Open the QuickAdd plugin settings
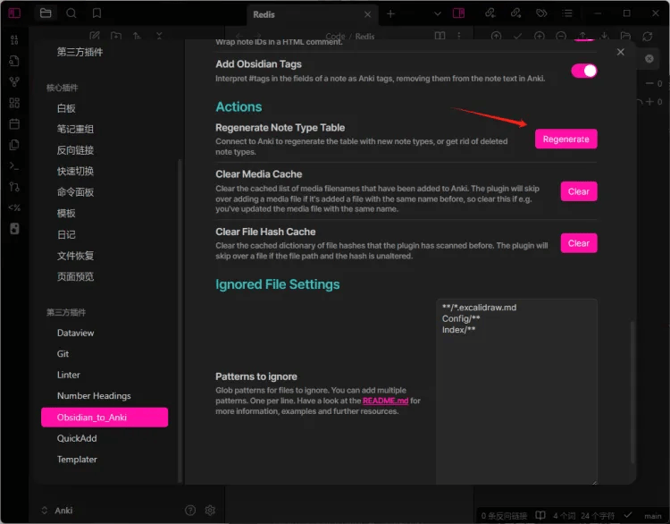This screenshot has width=670, height=524. pyautogui.click(x=105, y=438)
